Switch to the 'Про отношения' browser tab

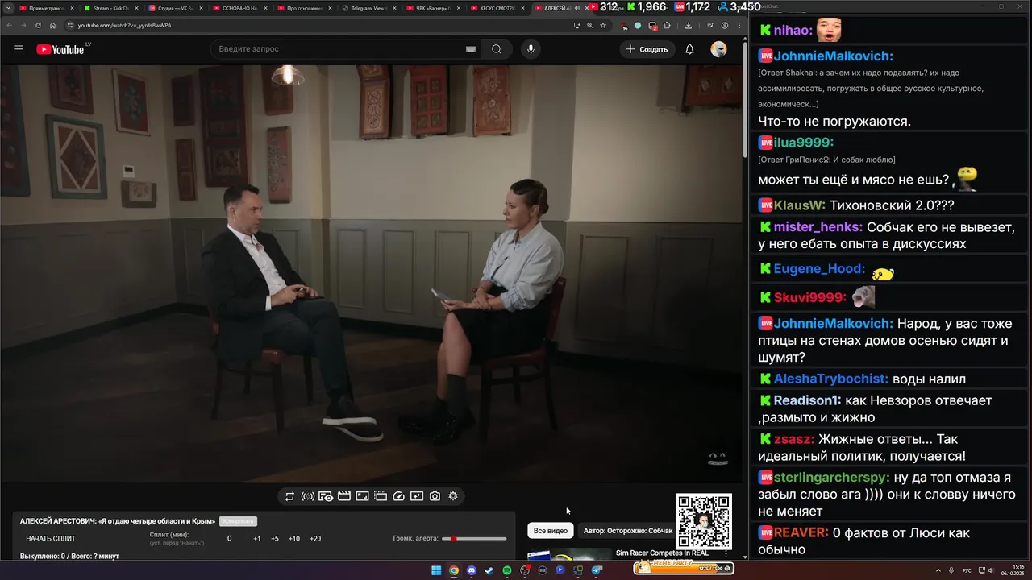pyautogui.click(x=304, y=8)
